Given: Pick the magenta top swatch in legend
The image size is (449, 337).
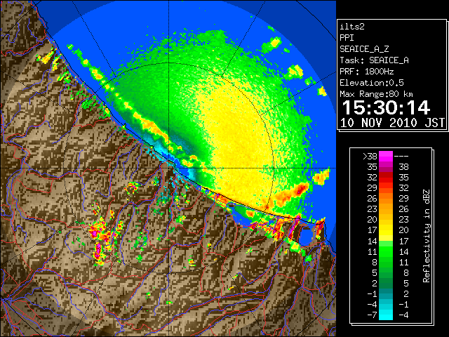Looking at the screenshot, I should click(386, 156).
